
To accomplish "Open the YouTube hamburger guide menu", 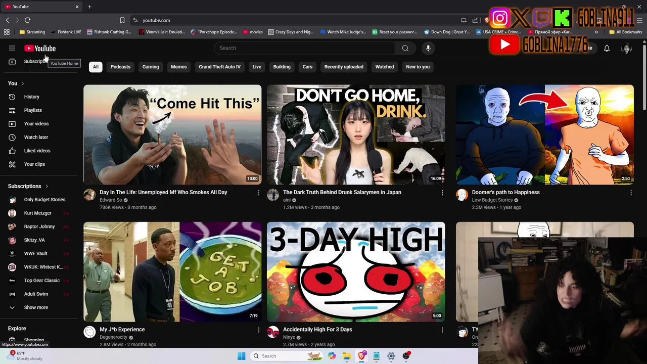I will tap(12, 48).
